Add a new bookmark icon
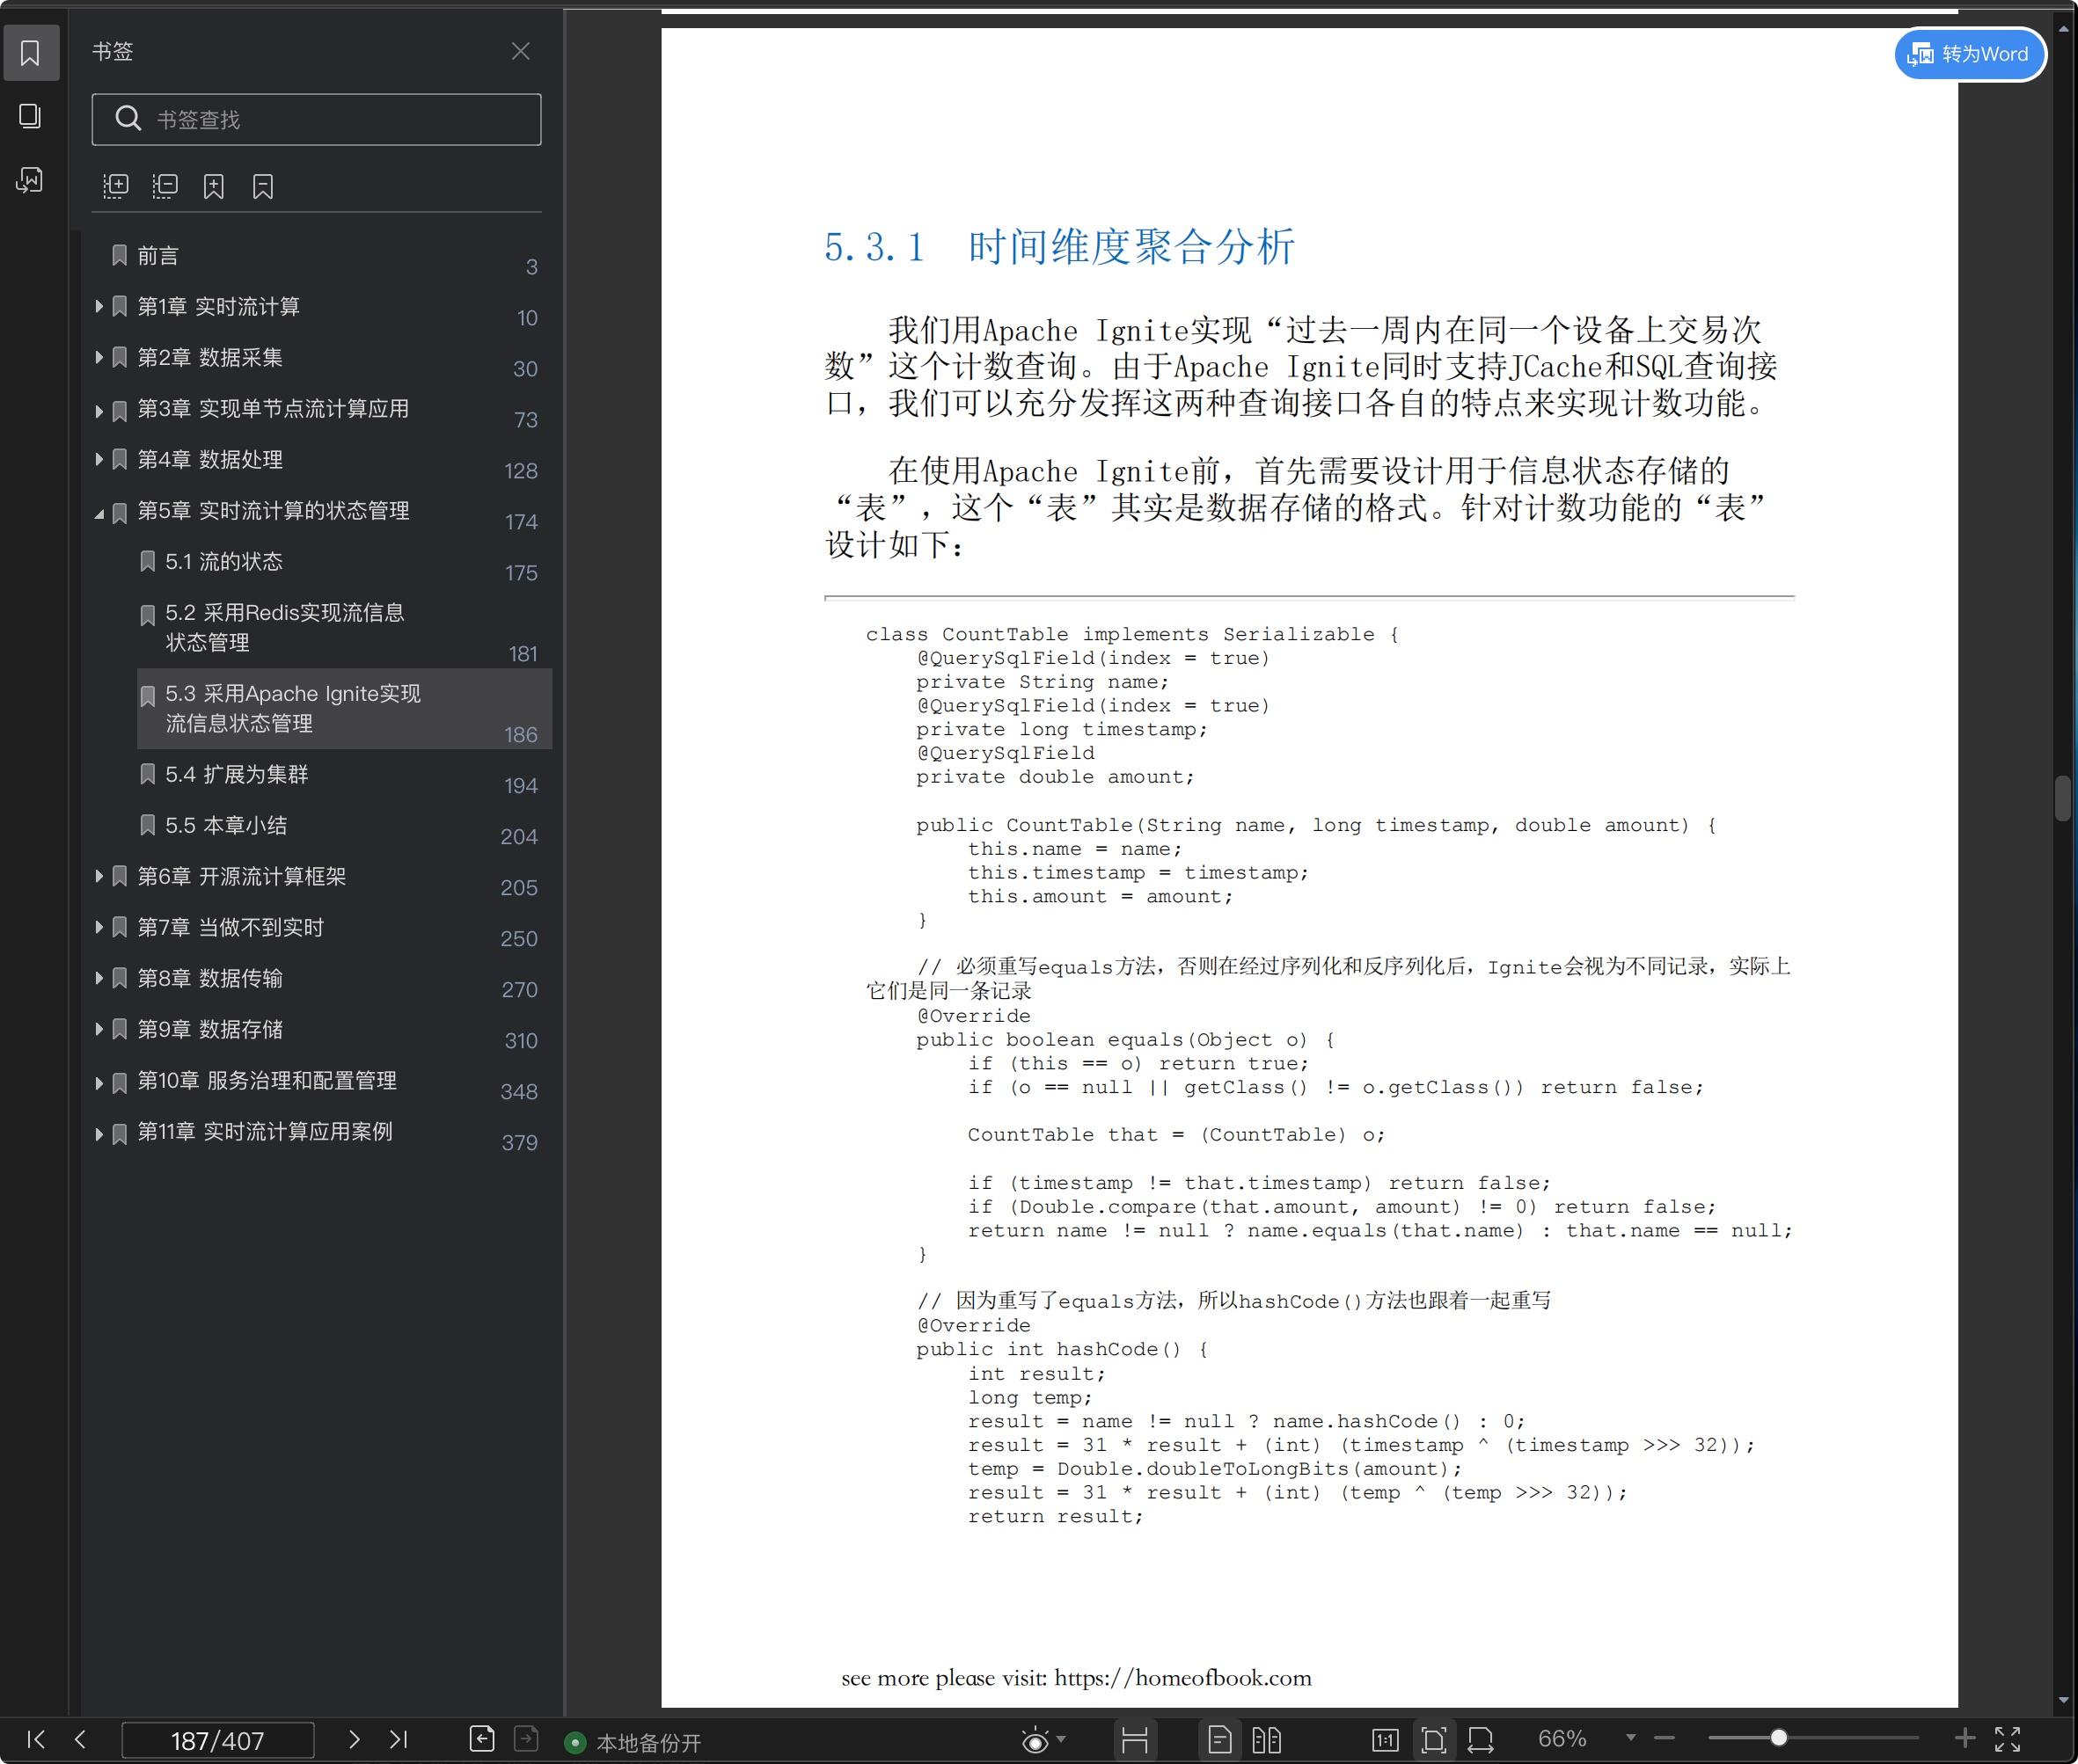The image size is (2078, 1764). (214, 186)
